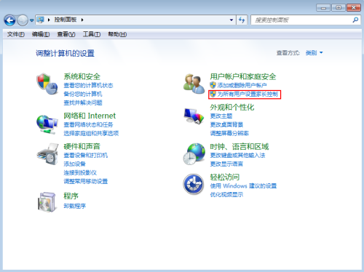Click shield icon beside 为所有用户设置家长控制
Viewport: 364px width, 272px height.
tap(213, 94)
